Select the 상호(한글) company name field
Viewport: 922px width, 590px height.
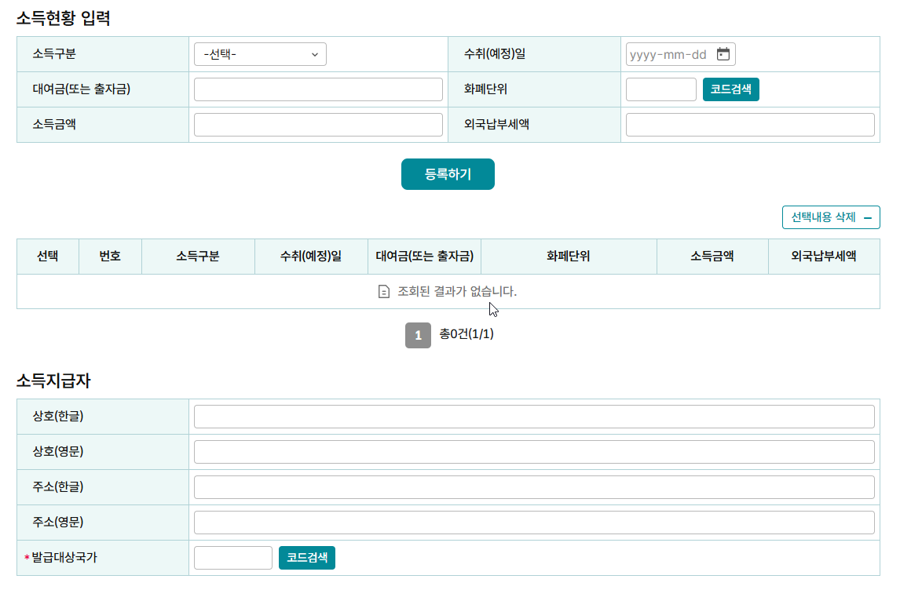[535, 416]
